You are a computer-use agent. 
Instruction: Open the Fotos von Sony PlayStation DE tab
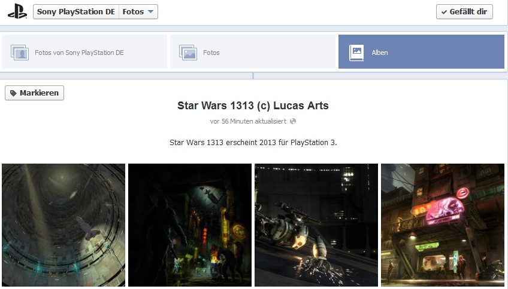(84, 52)
